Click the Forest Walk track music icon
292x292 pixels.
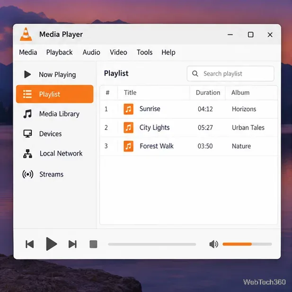click(x=129, y=146)
